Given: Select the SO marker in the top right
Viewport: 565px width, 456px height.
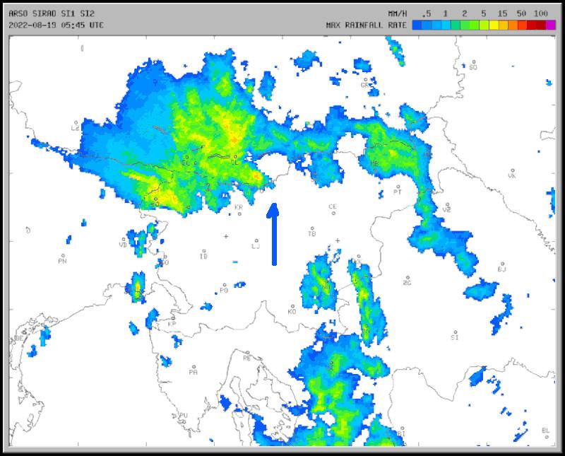Looking at the screenshot, I should coord(473,62).
